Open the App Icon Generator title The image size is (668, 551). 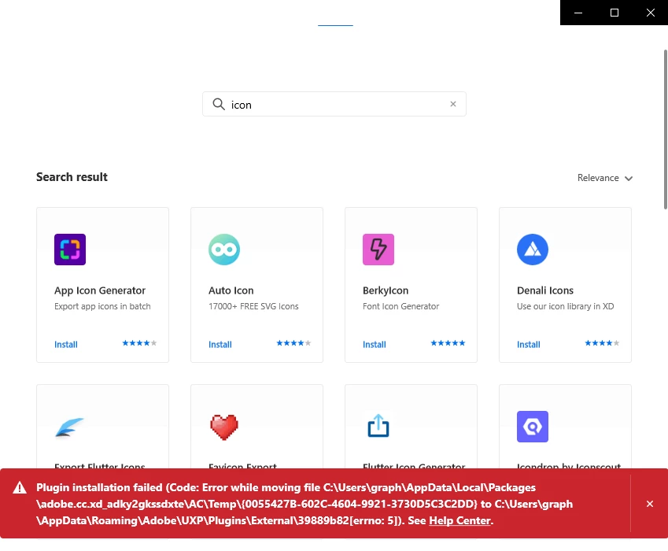(100, 290)
